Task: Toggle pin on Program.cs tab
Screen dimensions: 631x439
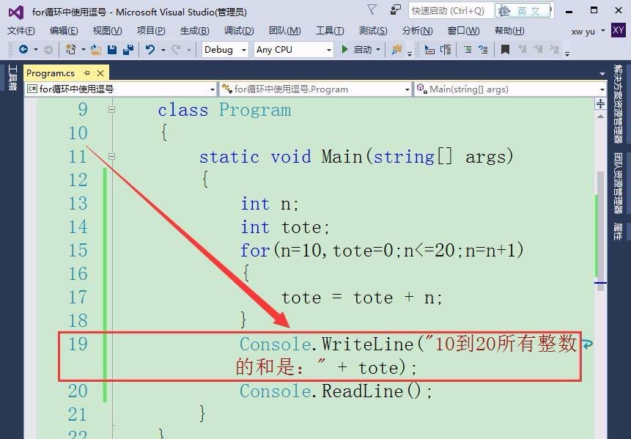Action: pyautogui.click(x=86, y=73)
